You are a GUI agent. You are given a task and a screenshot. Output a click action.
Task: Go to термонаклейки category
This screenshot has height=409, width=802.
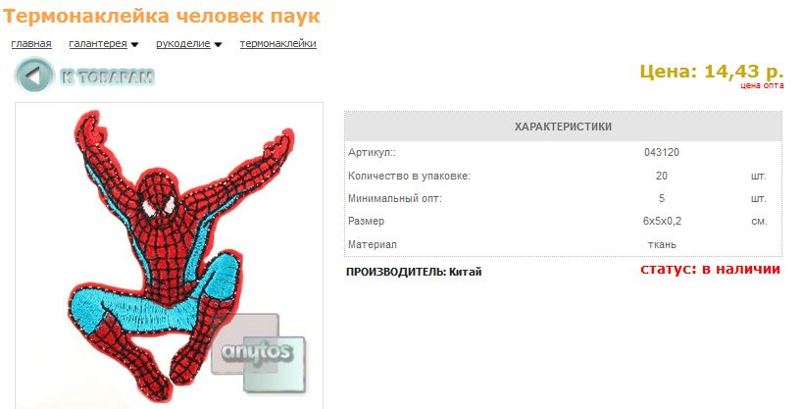coord(277,43)
